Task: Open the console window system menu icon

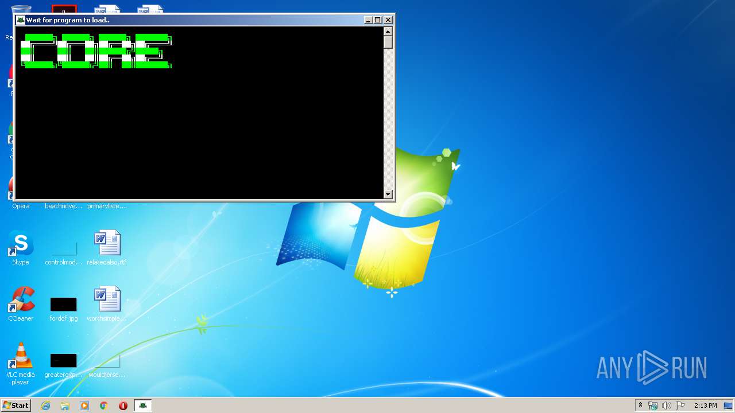Action: 21,20
